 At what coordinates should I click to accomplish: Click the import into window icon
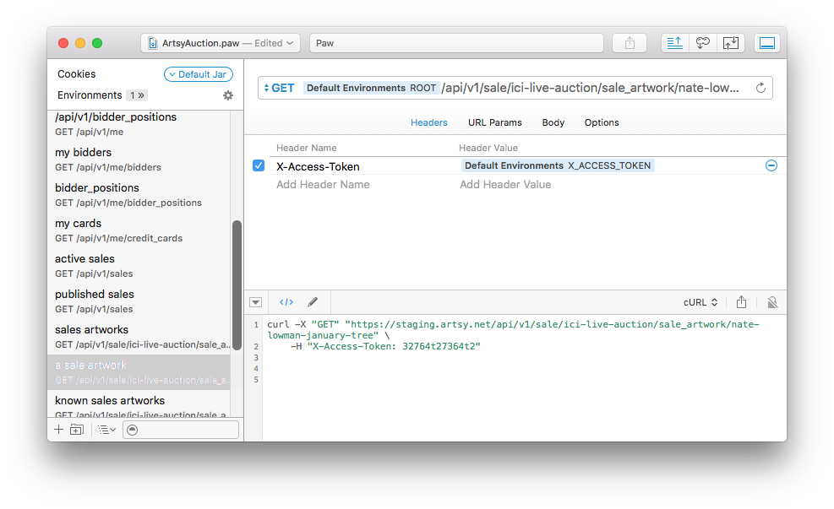(x=730, y=43)
